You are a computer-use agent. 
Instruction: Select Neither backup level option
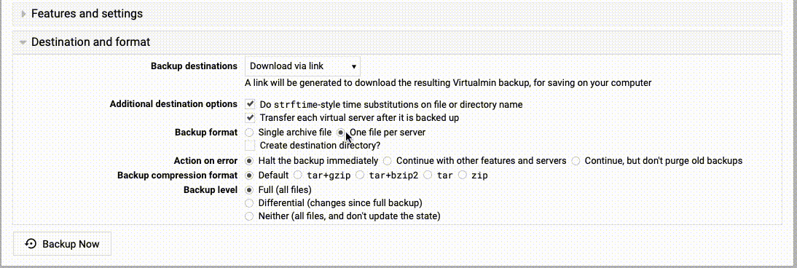tap(250, 216)
